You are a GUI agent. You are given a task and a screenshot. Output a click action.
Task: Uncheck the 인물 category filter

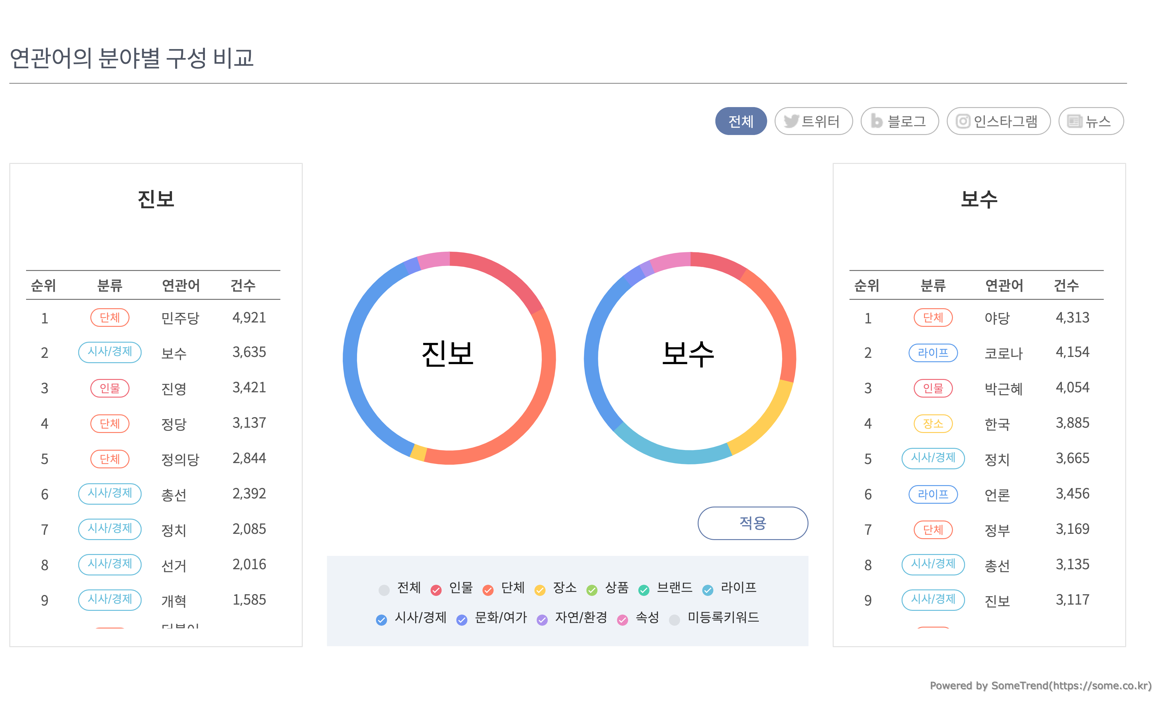pyautogui.click(x=436, y=590)
